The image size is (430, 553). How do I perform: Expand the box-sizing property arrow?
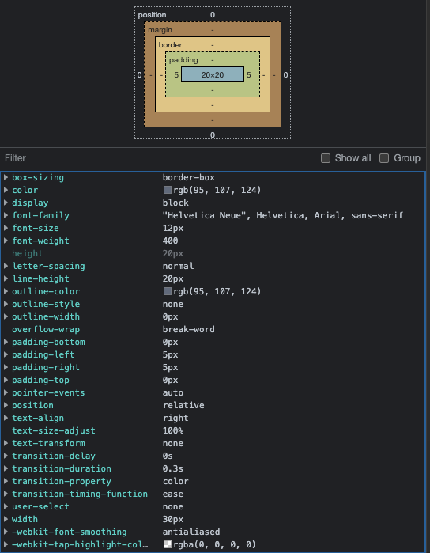tap(6, 177)
